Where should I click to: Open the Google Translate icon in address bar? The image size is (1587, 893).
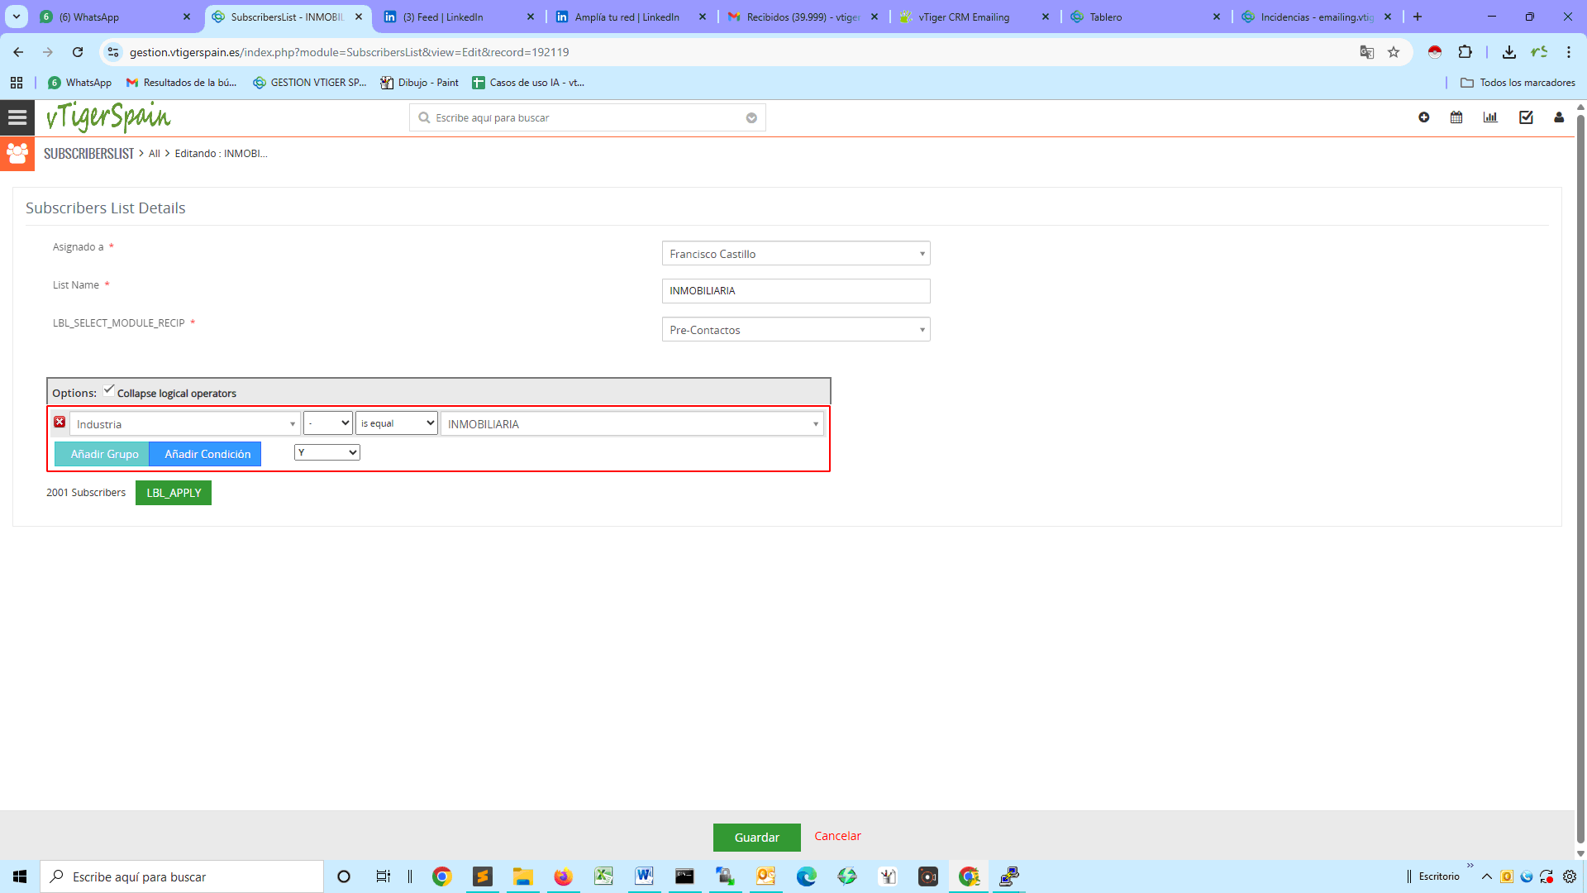(1367, 51)
